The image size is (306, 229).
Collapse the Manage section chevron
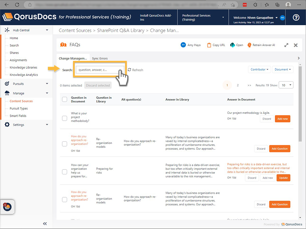[47, 93]
